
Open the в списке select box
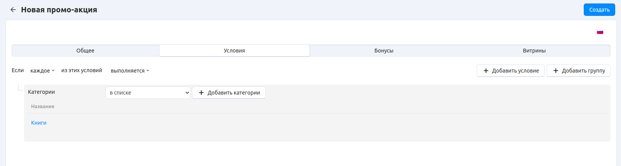pos(148,93)
